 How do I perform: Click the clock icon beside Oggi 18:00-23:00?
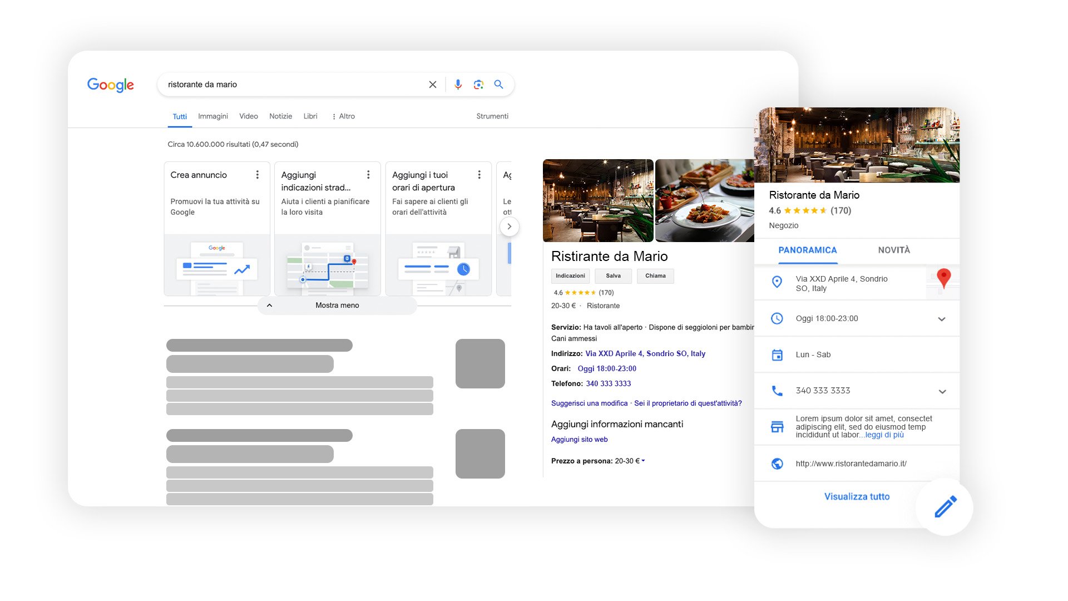[x=777, y=318]
